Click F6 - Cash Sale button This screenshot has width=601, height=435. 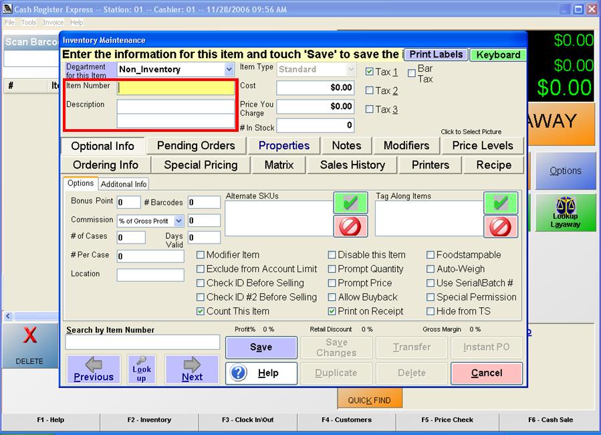coord(550,420)
